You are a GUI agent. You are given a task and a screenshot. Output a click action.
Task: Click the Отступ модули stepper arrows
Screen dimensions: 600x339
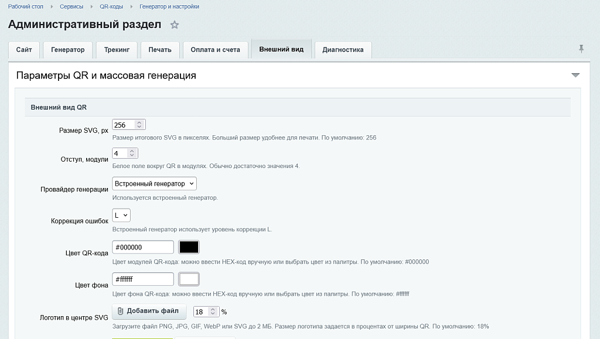(132, 153)
